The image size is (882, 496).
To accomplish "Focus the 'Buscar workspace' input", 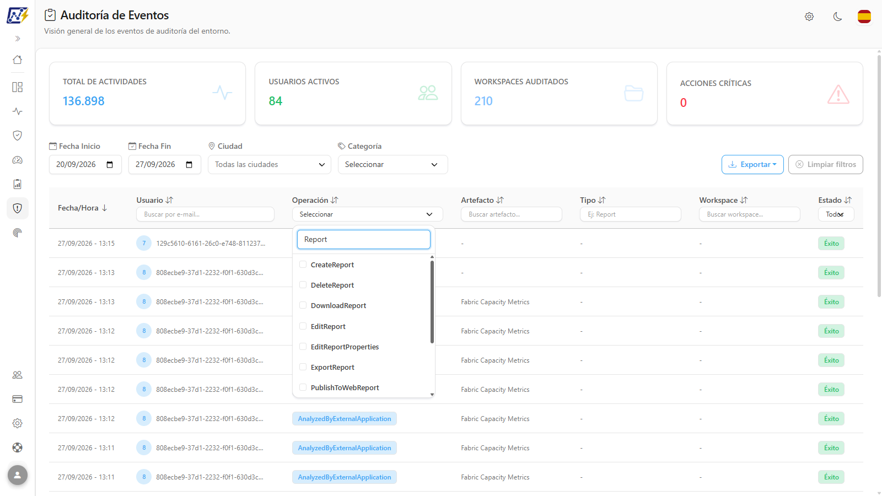I will (750, 214).
